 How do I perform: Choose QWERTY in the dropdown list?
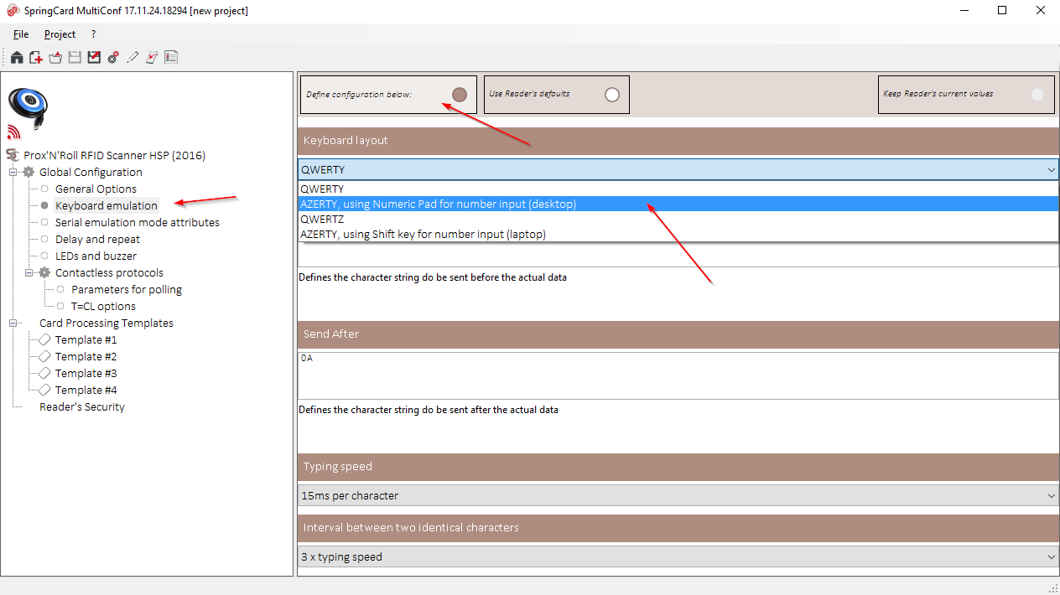tap(678, 189)
